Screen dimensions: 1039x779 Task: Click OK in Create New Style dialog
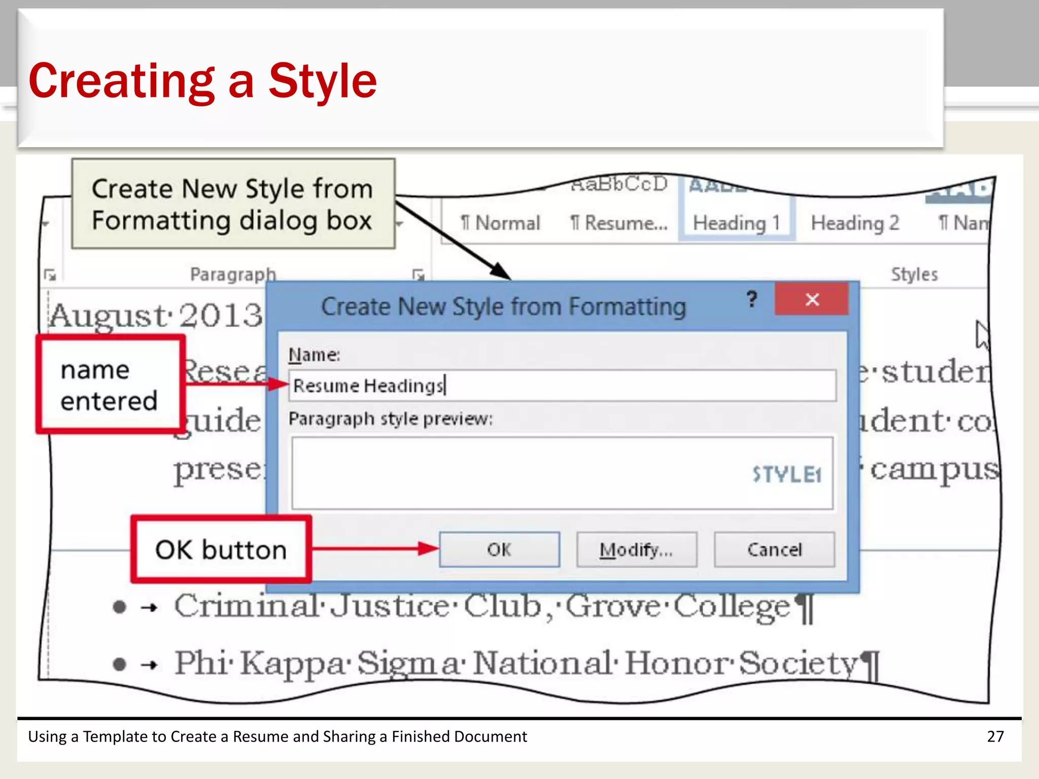click(500, 549)
